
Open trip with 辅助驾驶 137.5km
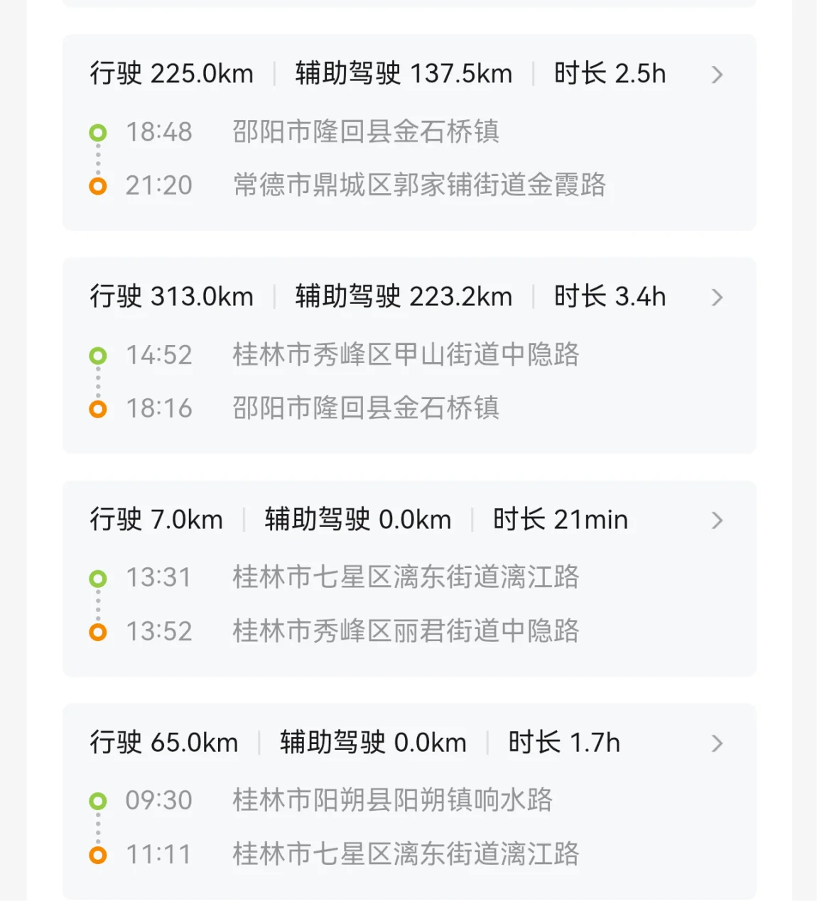[x=404, y=74]
